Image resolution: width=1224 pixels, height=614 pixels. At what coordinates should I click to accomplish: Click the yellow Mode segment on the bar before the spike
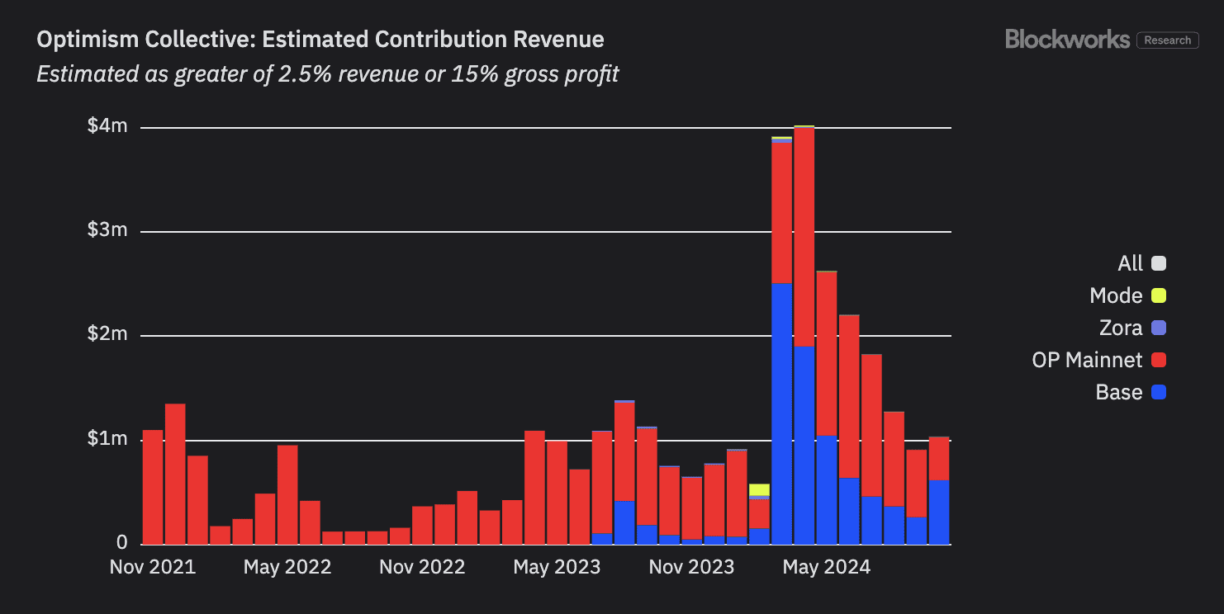tap(759, 490)
